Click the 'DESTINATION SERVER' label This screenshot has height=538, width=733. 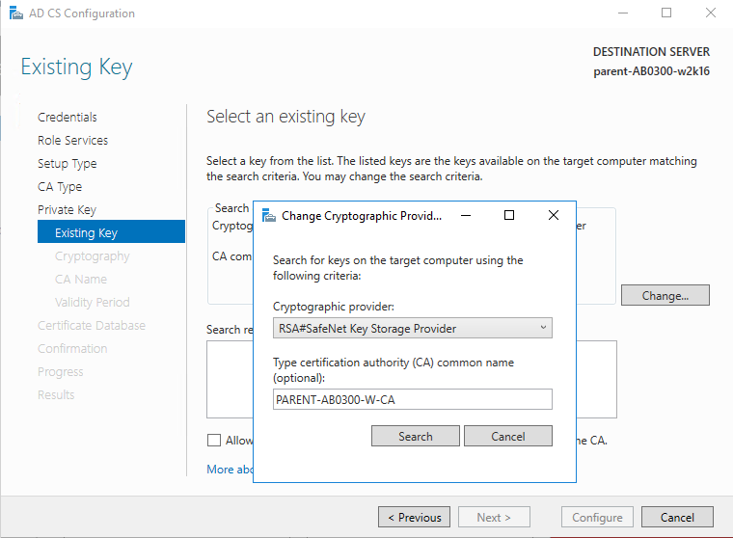(652, 52)
